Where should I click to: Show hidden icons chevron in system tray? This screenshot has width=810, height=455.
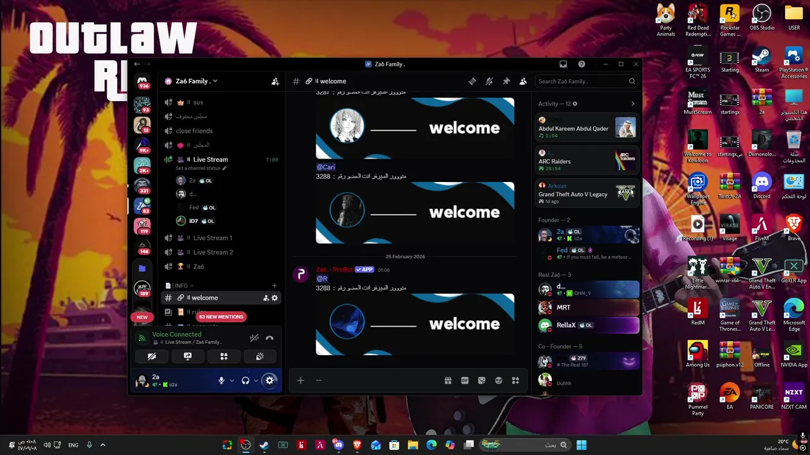point(103,445)
